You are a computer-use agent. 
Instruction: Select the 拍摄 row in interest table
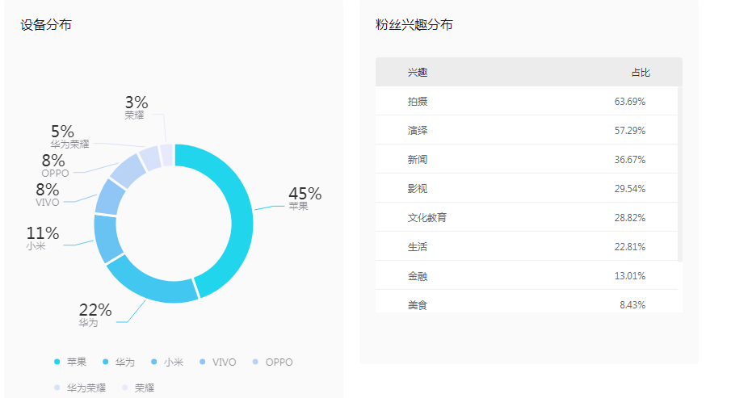[525, 101]
